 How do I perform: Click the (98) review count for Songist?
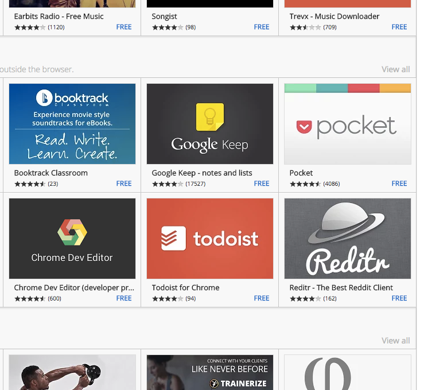(190, 28)
